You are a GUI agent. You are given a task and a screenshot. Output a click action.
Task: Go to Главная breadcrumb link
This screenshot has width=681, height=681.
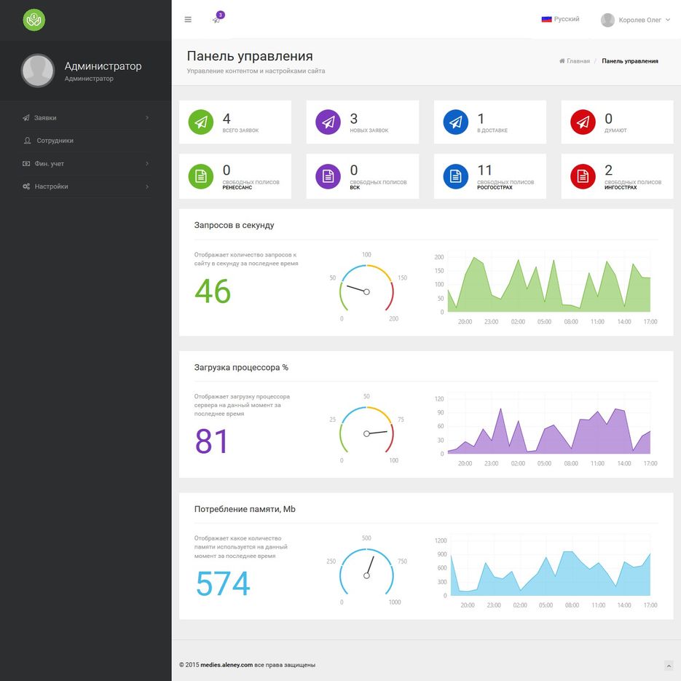[578, 61]
